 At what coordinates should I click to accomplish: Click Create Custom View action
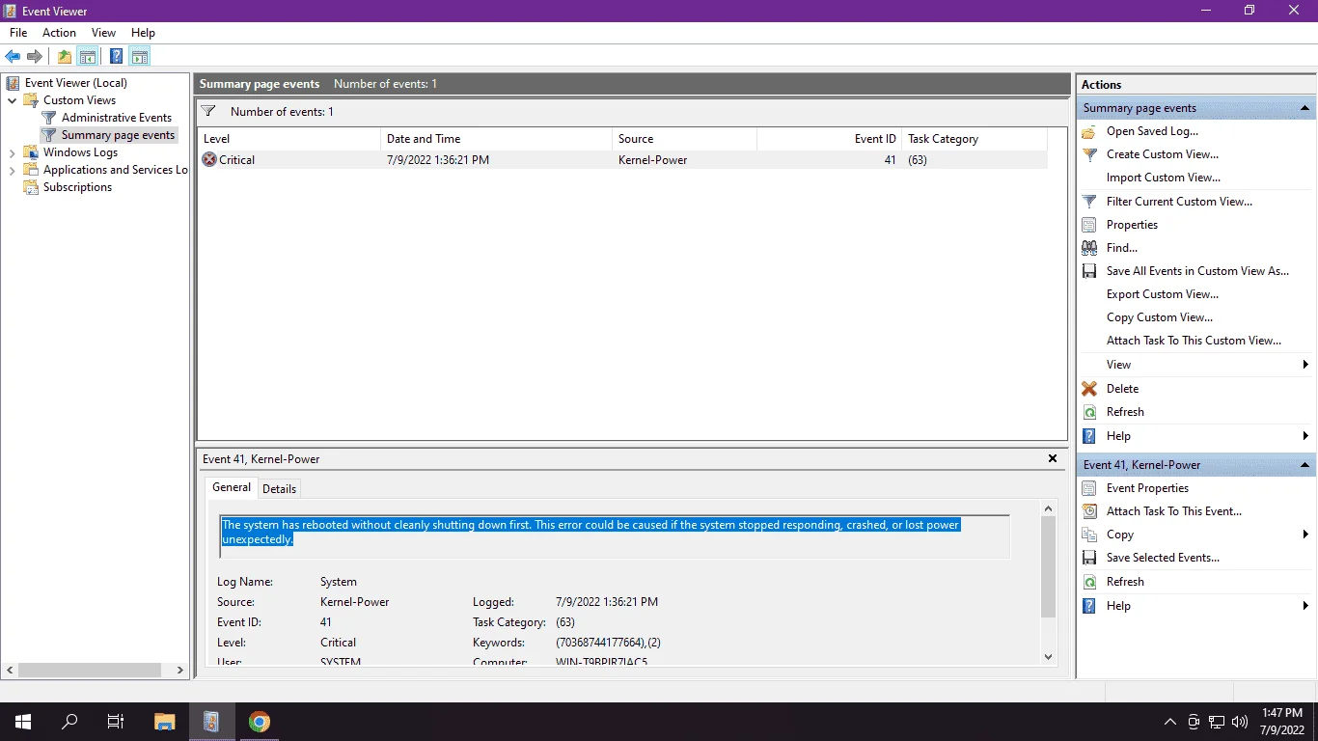tap(1163, 154)
